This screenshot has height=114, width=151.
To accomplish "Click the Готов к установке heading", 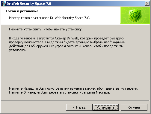I will pos(22,11).
